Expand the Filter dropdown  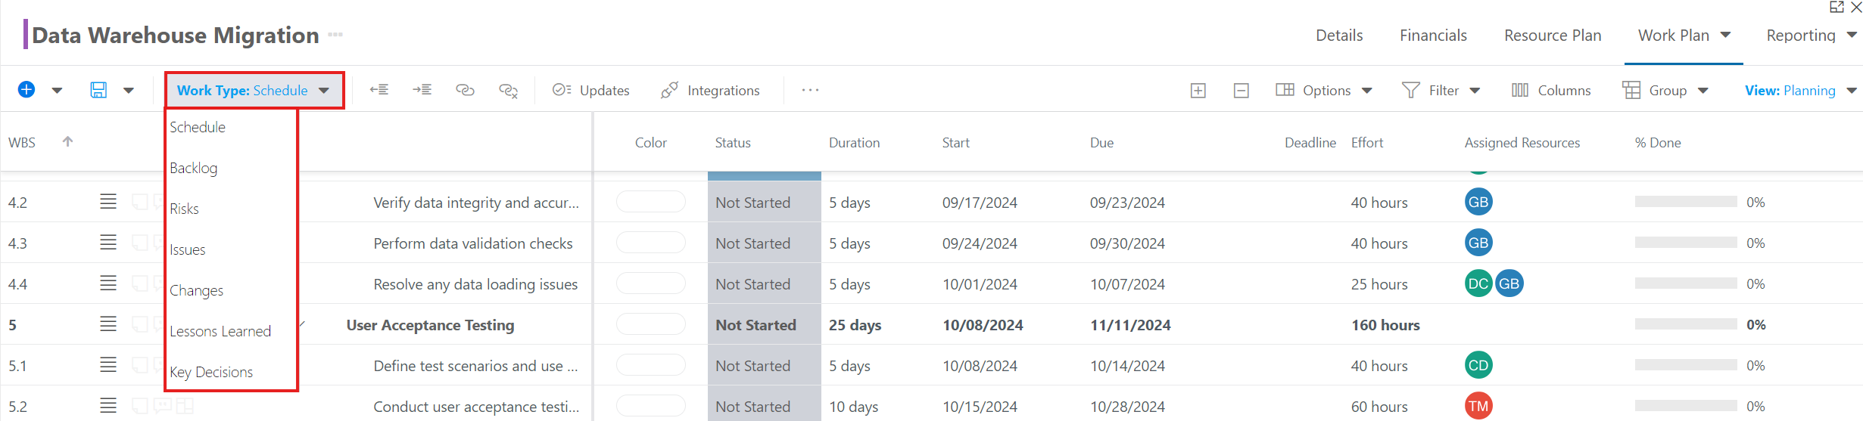pos(1441,91)
